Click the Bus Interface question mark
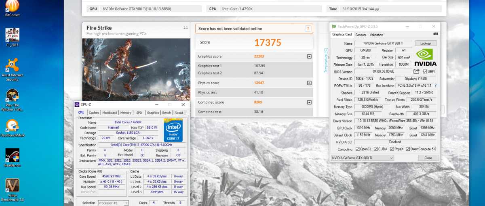 [x=435, y=85]
